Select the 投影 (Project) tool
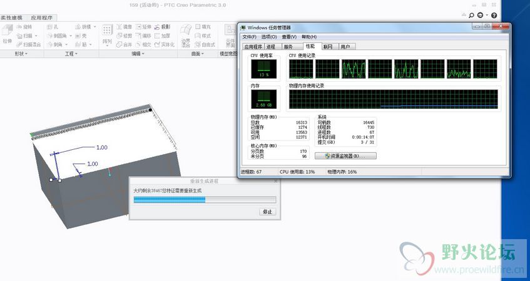The image size is (530, 281). (162, 27)
